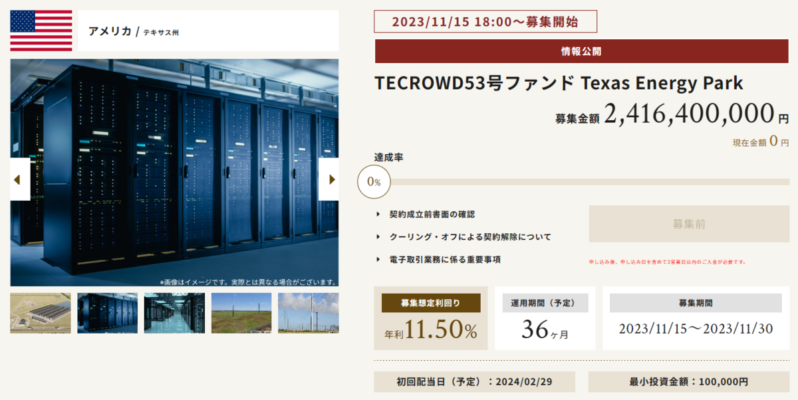Advance to next image with right arrow

(x=329, y=179)
